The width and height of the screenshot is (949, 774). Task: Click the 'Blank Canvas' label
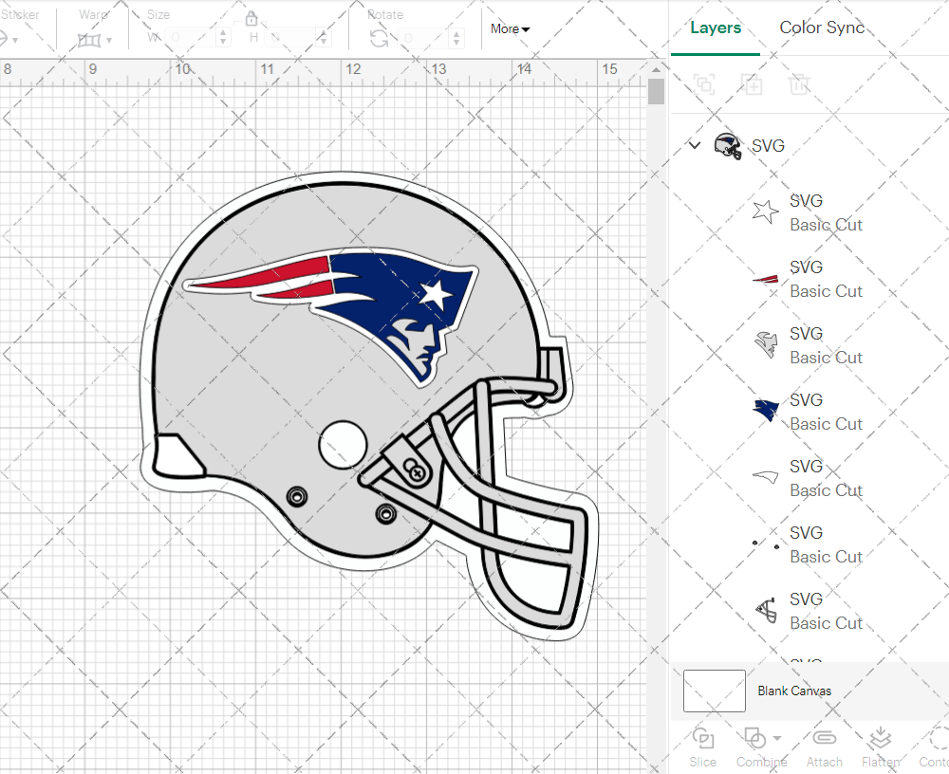point(794,691)
